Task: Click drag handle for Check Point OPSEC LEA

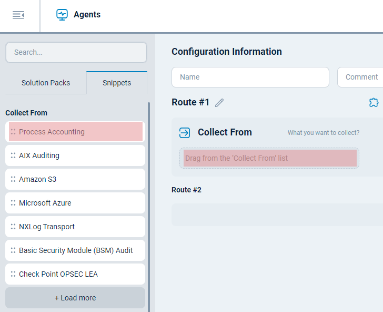Action: coord(13,274)
